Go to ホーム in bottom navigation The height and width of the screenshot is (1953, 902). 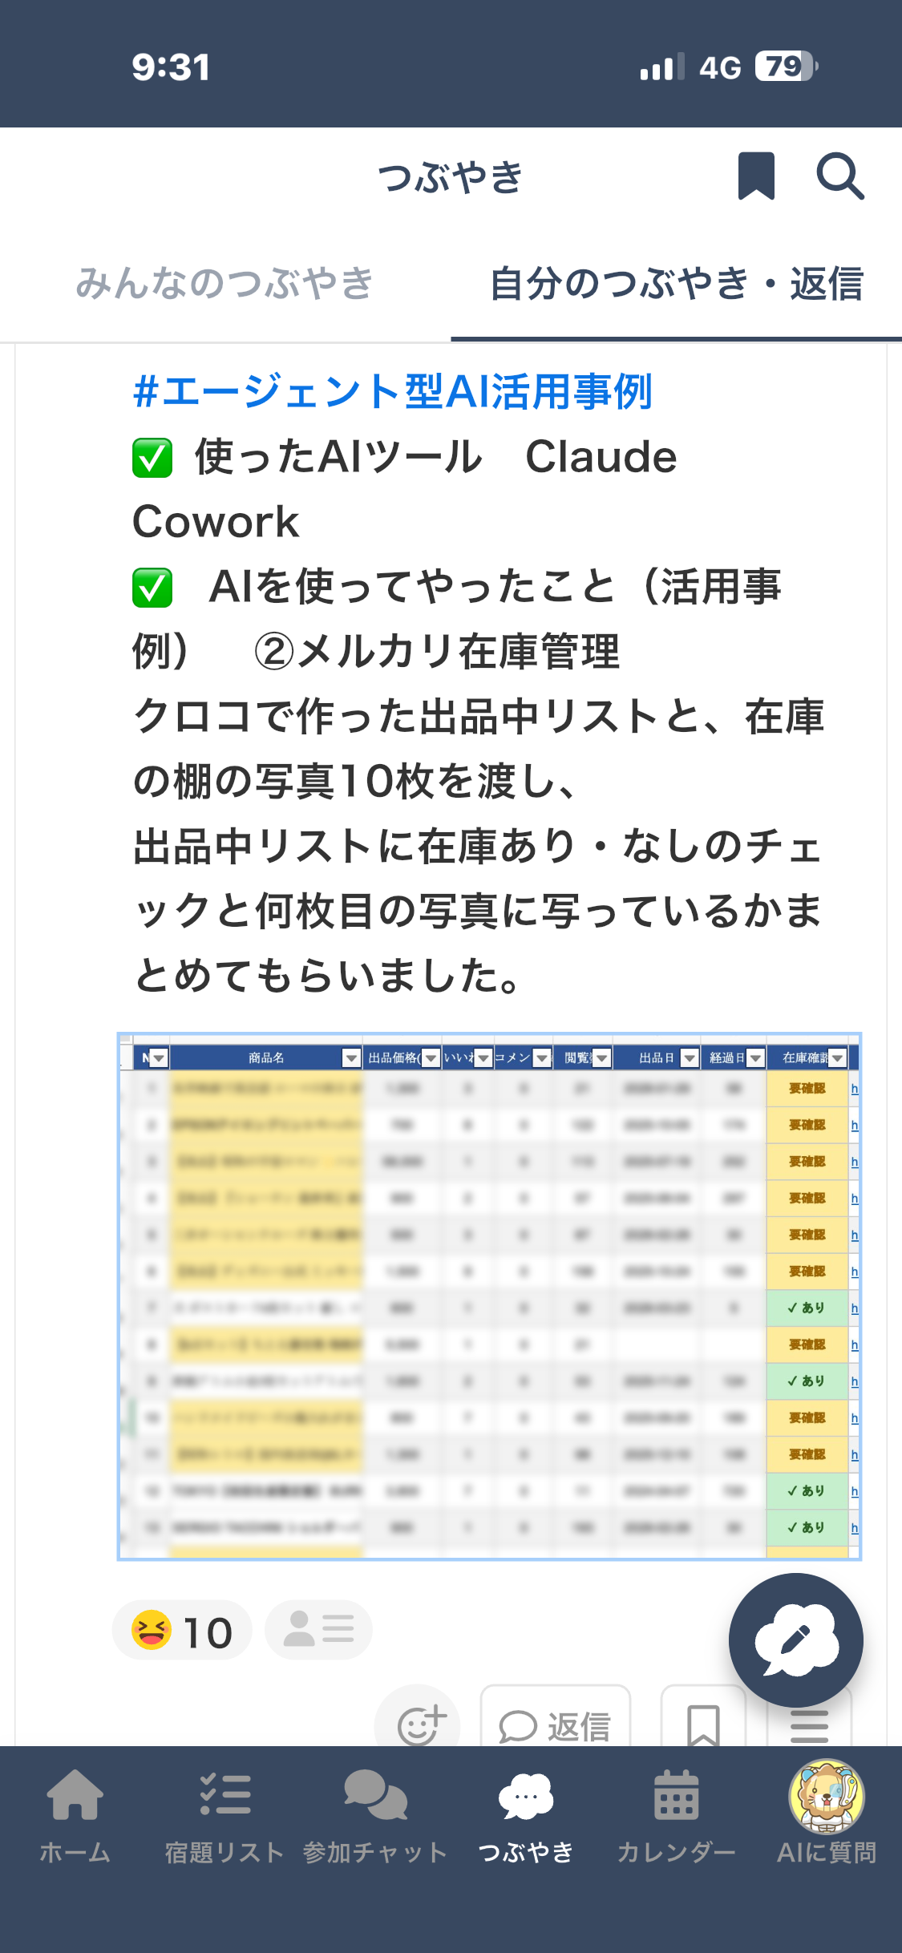click(75, 1816)
